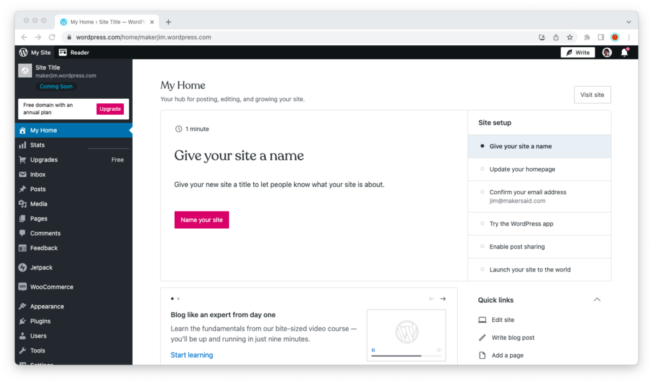This screenshot has width=653, height=383.
Task: Open a new browser tab
Action: tap(168, 22)
